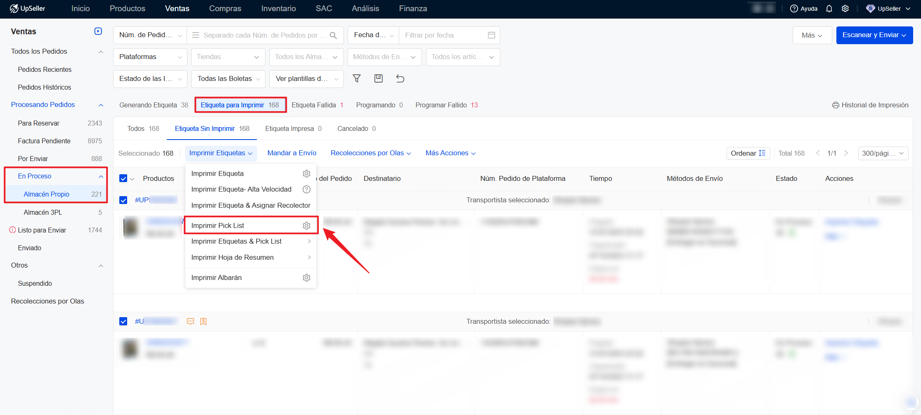Open Historial de Impresión link

[870, 105]
